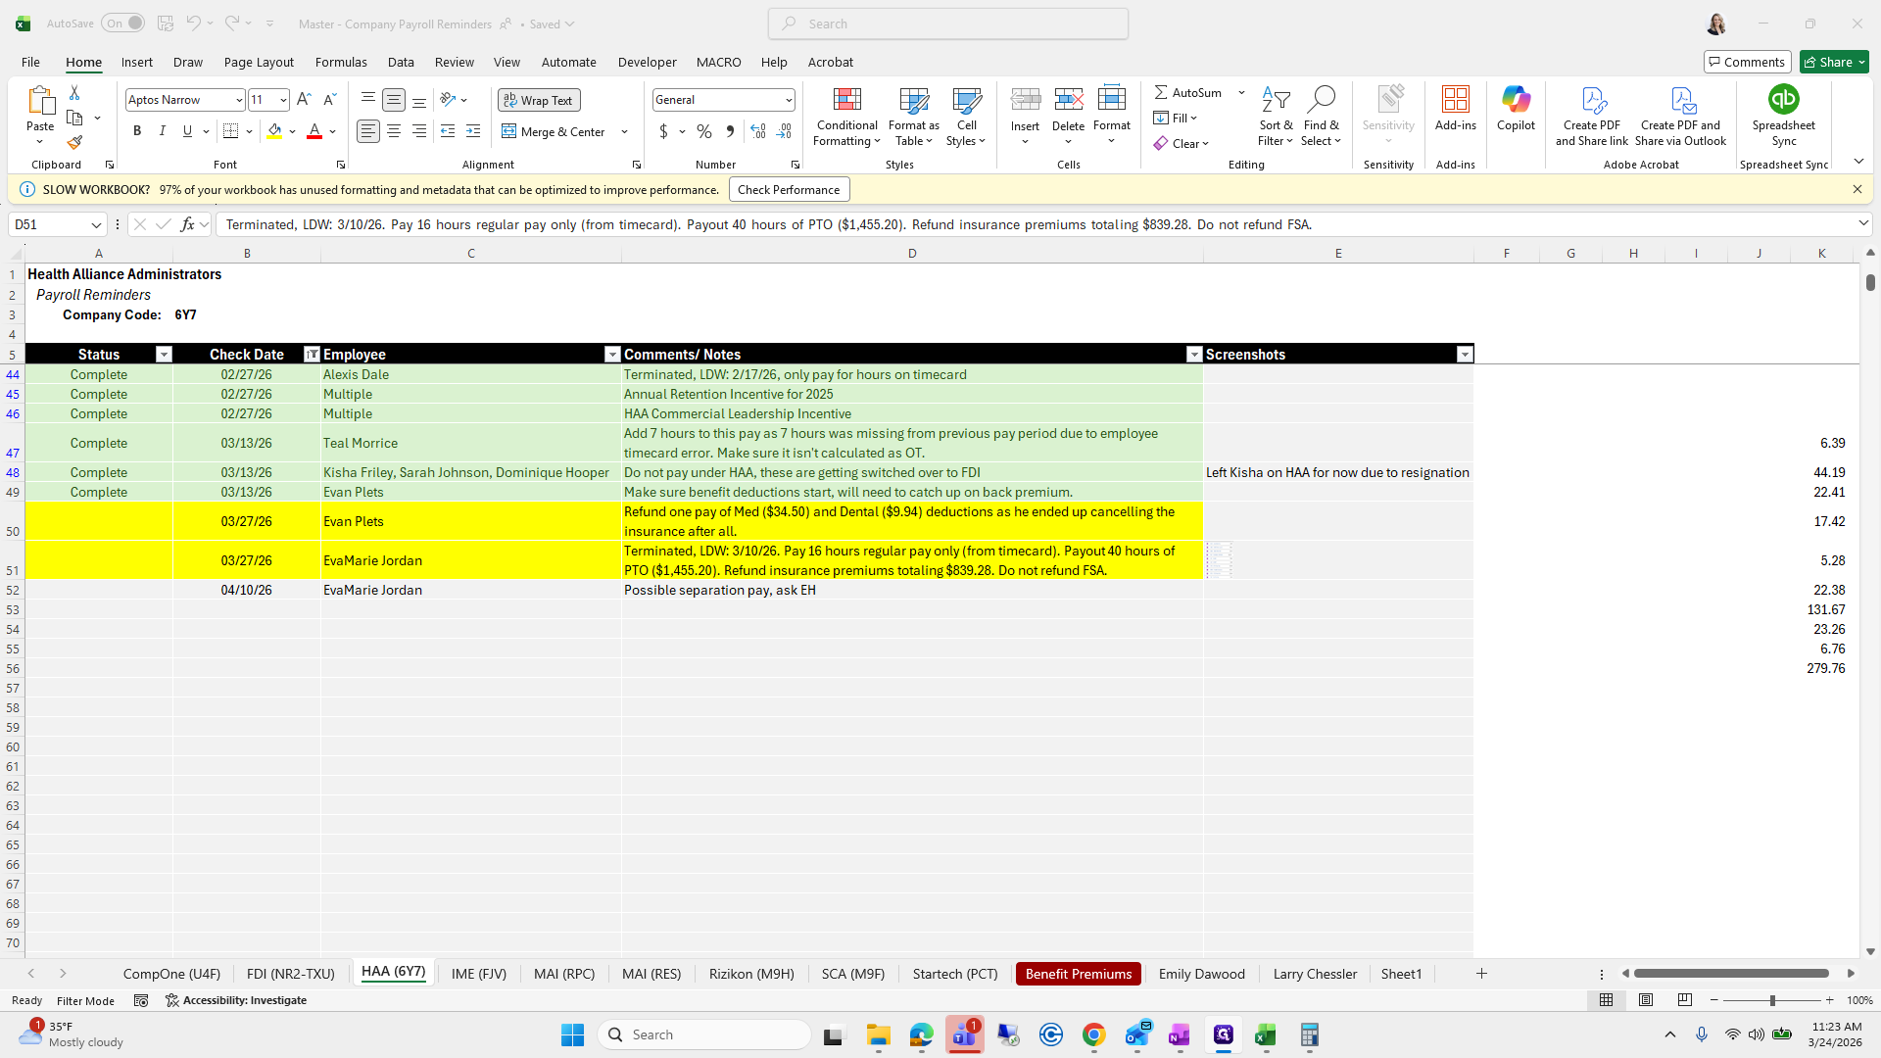The height and width of the screenshot is (1058, 1881).
Task: Click the Check Performance button
Action: [x=788, y=190]
